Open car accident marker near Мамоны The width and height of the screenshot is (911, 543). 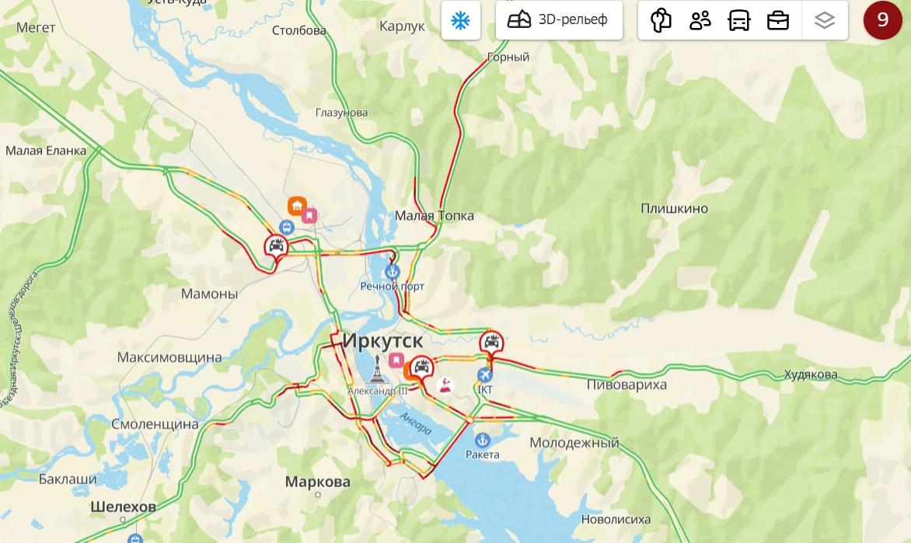click(x=277, y=246)
